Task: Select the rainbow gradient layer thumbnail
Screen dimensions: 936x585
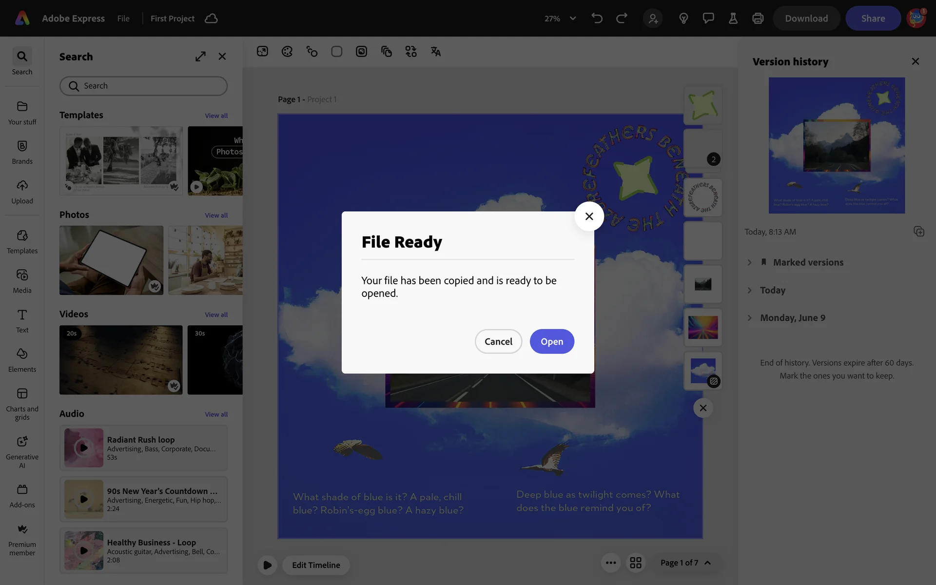Action: pyautogui.click(x=702, y=327)
